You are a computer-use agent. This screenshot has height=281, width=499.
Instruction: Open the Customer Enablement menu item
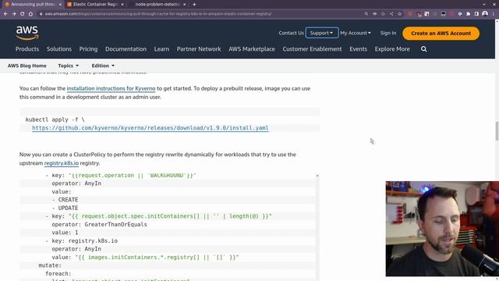(312, 49)
